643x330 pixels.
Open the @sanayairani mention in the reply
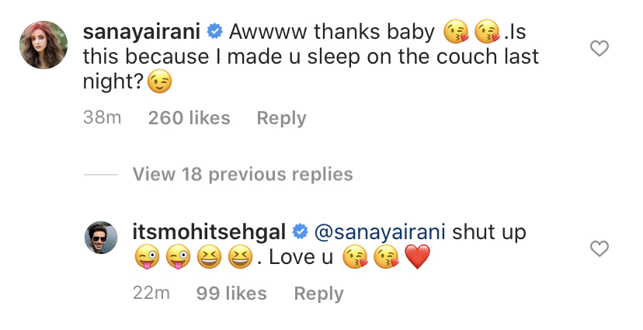379,231
